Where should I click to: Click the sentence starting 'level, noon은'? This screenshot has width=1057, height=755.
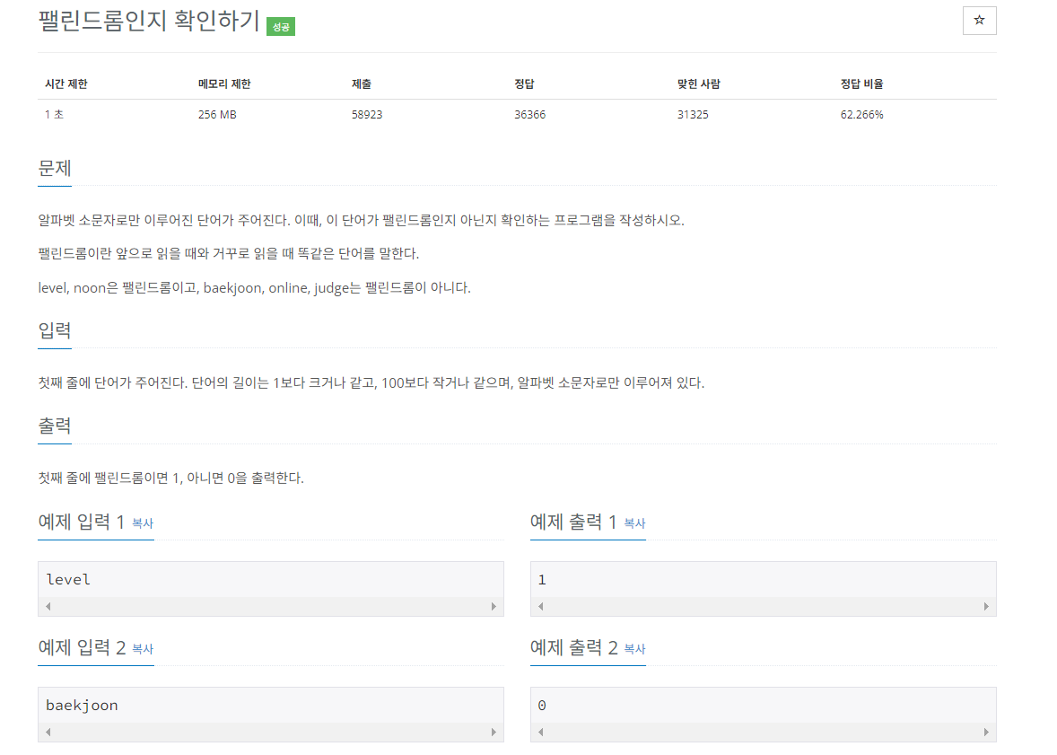(254, 288)
